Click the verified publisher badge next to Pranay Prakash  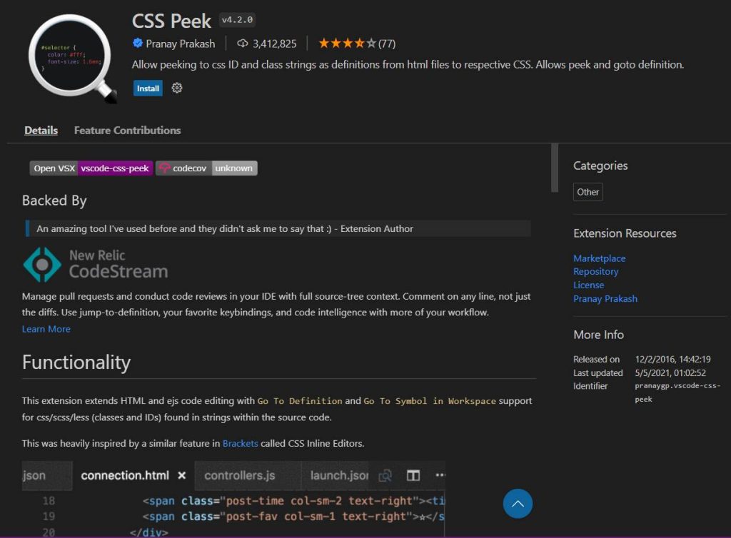137,44
